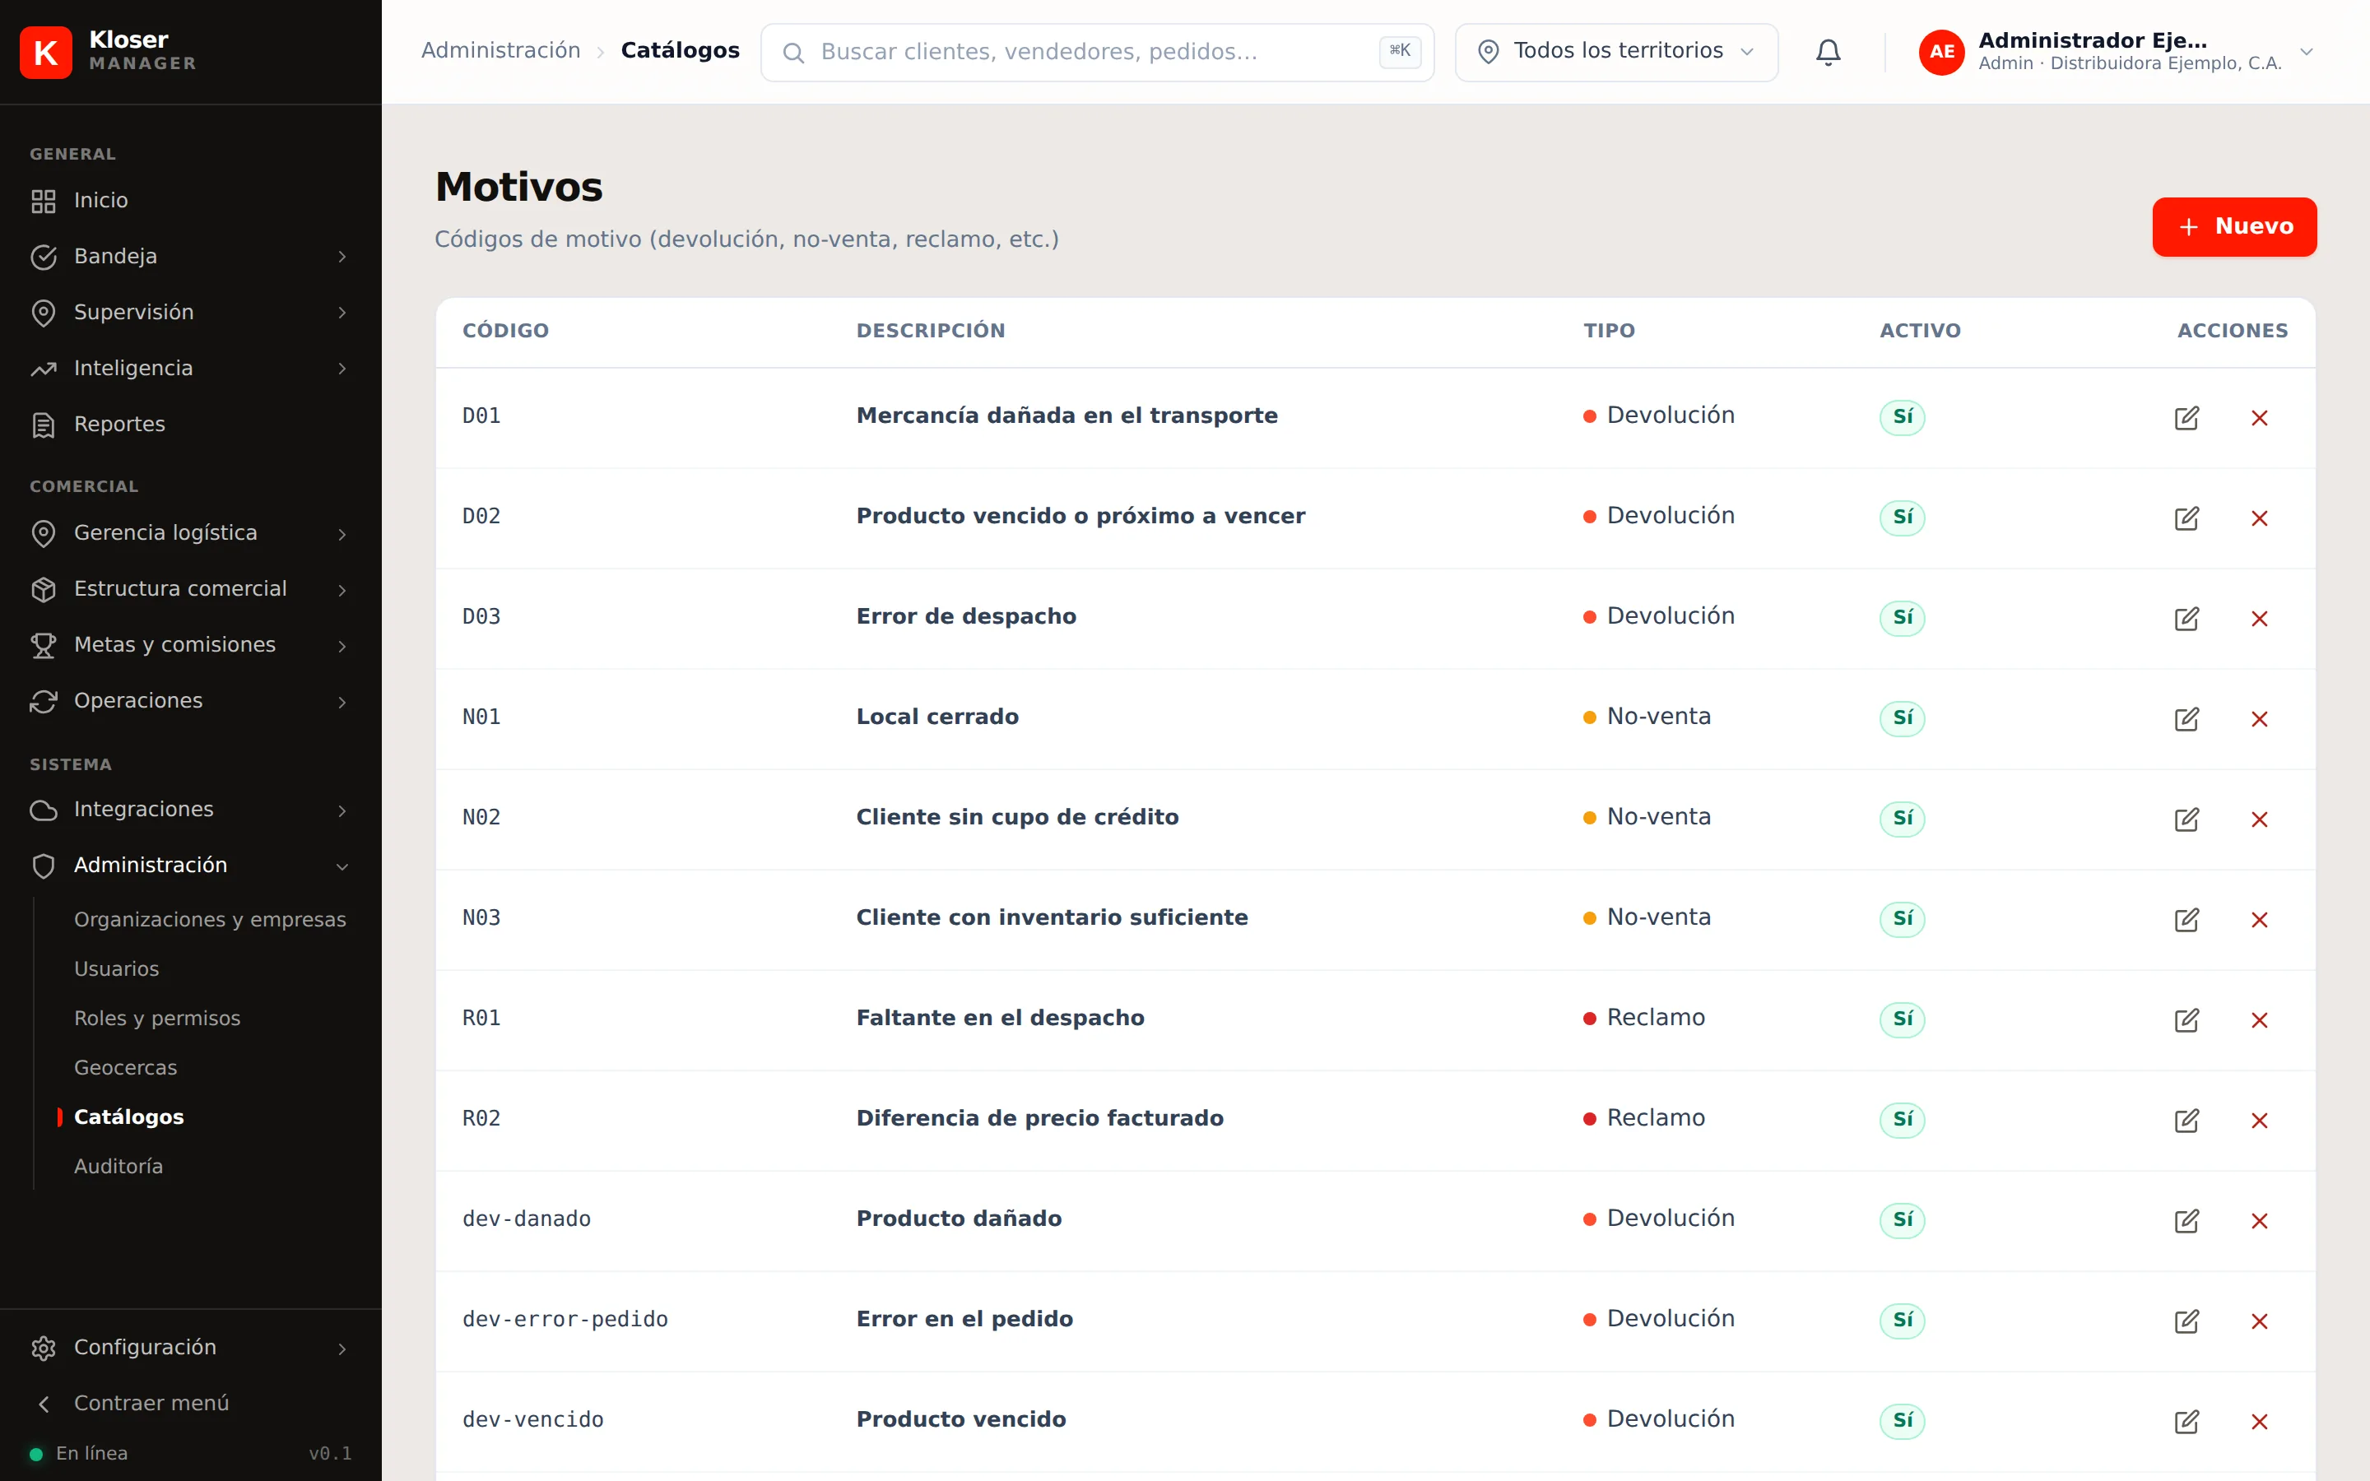2370x1481 pixels.
Task: Delete the D03 Error de despacho row
Action: (2260, 619)
